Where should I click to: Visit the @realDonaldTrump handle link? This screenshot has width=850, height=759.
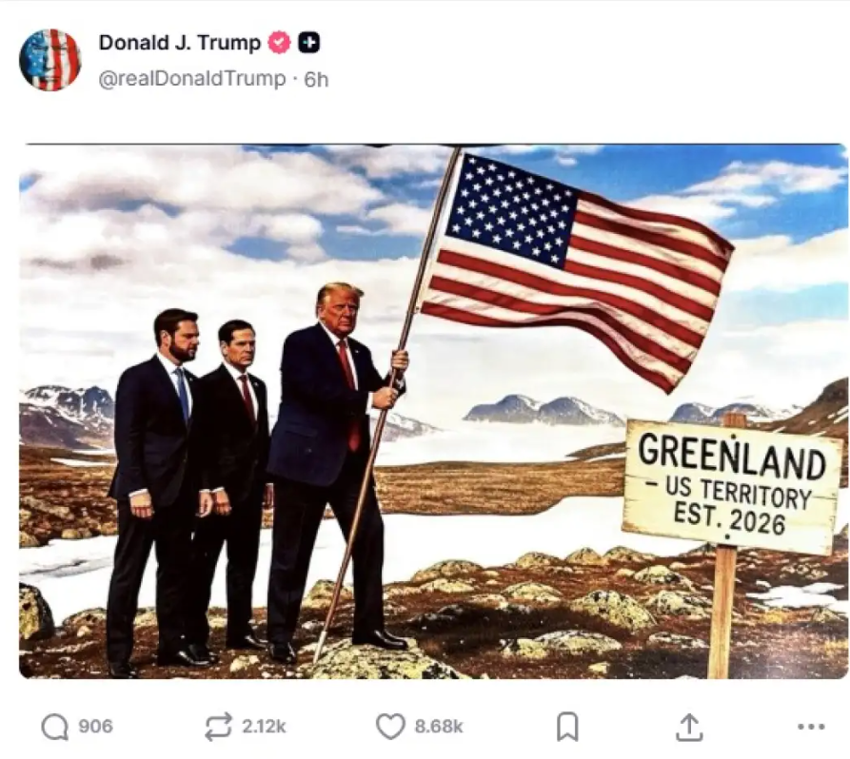(192, 79)
